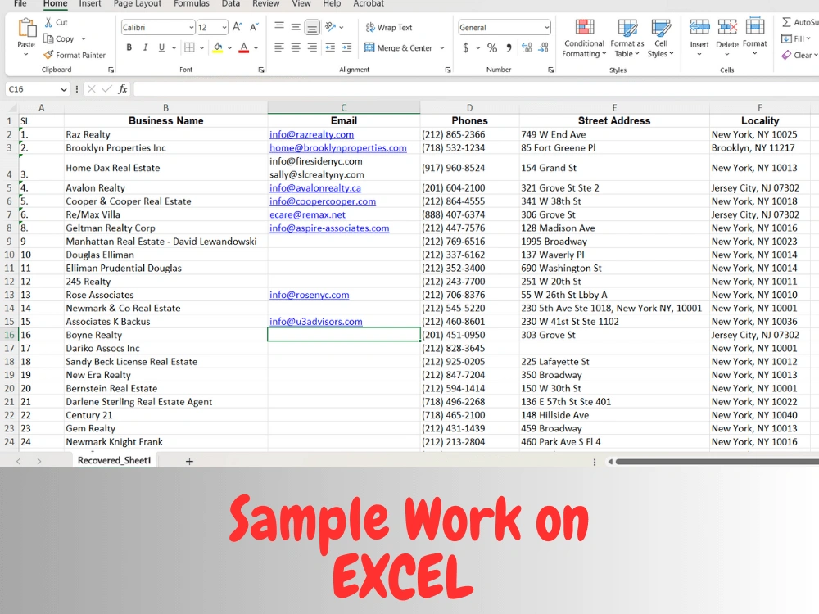The height and width of the screenshot is (614, 819).
Task: Switch to the Formulas tab
Action: pos(191,3)
